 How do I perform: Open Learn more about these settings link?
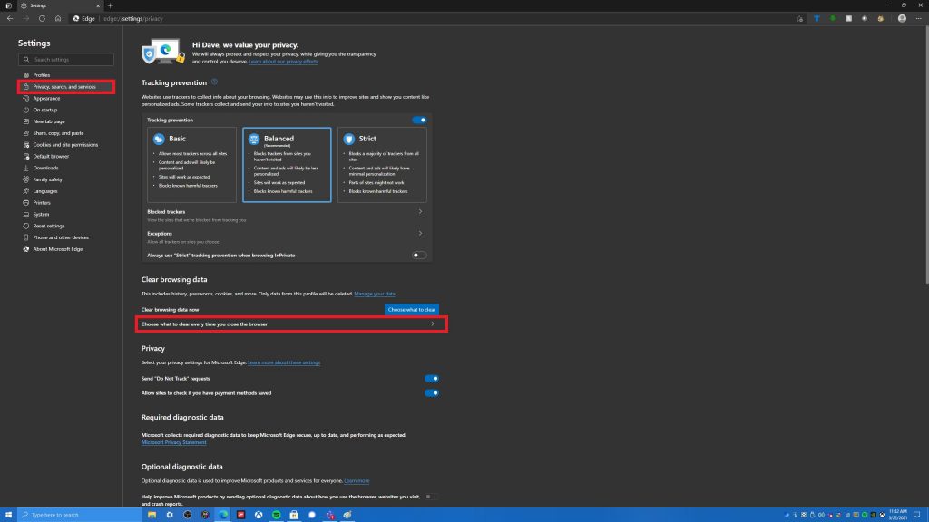point(284,362)
